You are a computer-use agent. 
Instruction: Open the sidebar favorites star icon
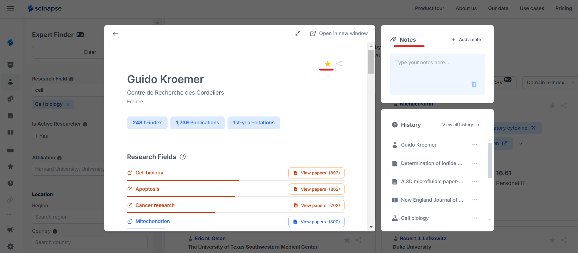pyautogui.click(x=10, y=166)
